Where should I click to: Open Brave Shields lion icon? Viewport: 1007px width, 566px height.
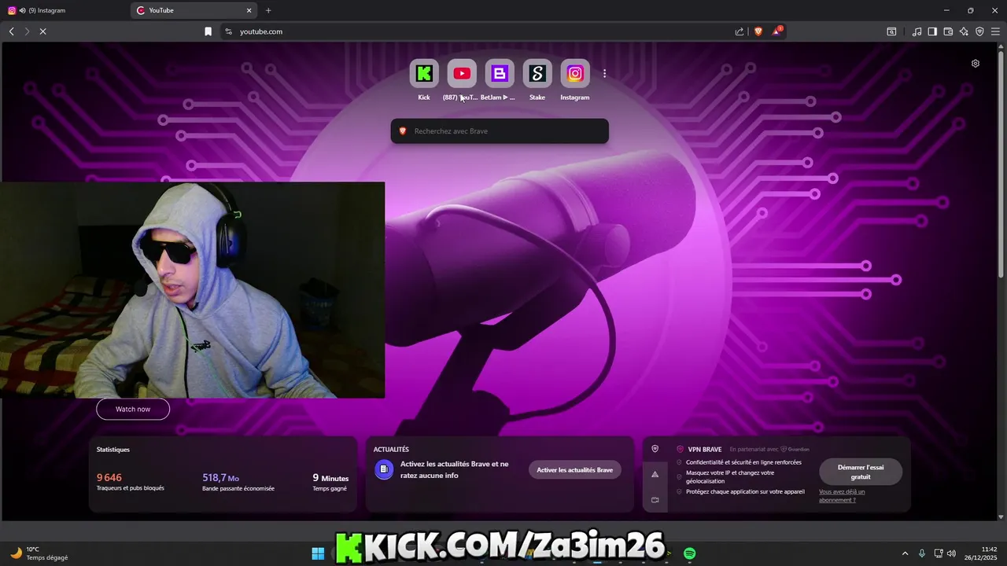pyautogui.click(x=758, y=31)
